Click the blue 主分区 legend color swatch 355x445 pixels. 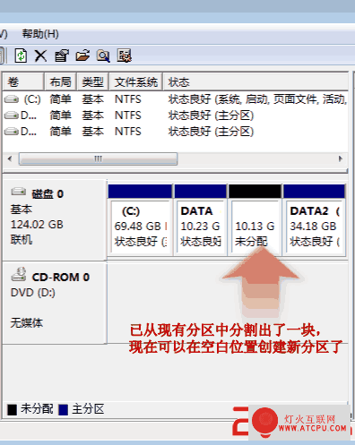64,409
